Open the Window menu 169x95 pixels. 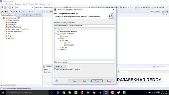42,4
